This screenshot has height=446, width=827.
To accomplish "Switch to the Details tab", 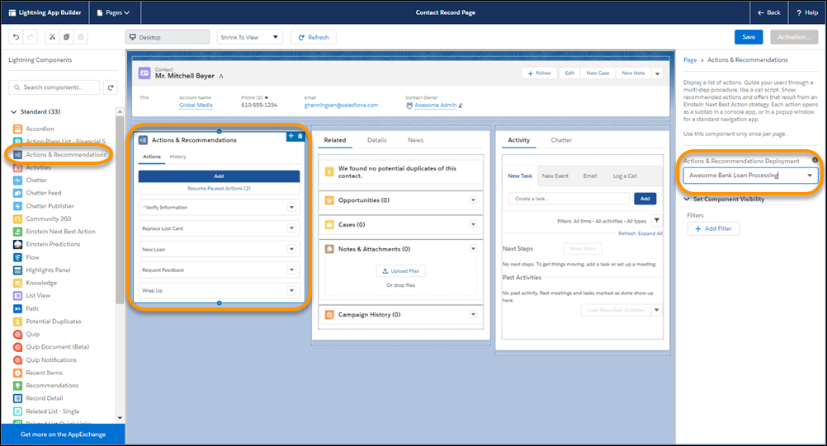I will pyautogui.click(x=376, y=140).
